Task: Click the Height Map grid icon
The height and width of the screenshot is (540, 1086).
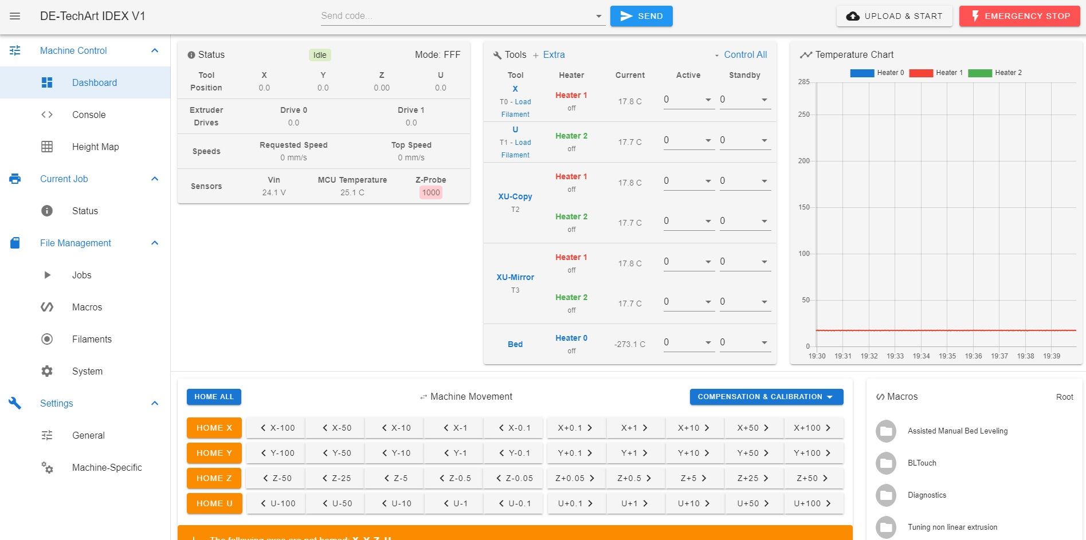Action: coord(47,147)
